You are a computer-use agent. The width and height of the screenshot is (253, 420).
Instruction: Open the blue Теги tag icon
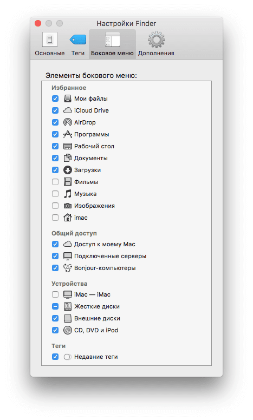(x=78, y=40)
